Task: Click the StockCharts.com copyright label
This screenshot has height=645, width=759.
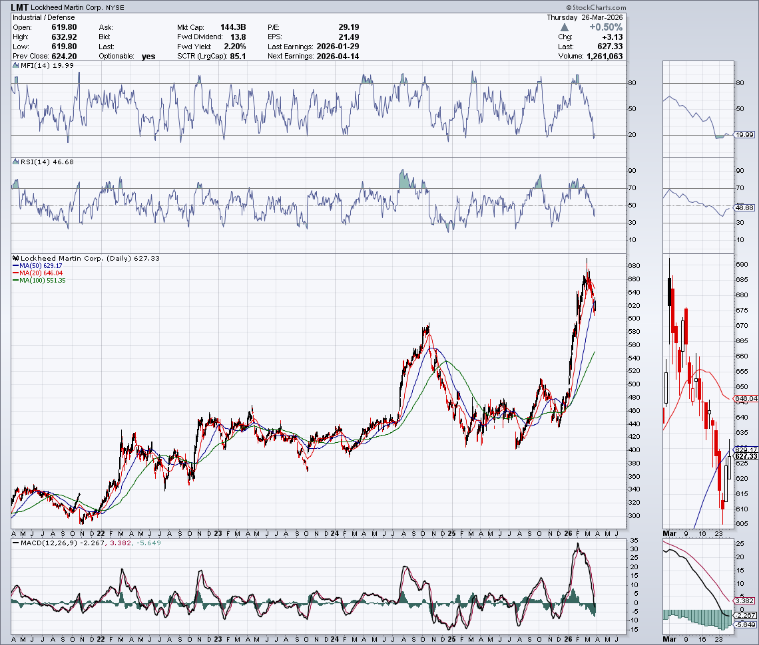Action: [x=596, y=7]
